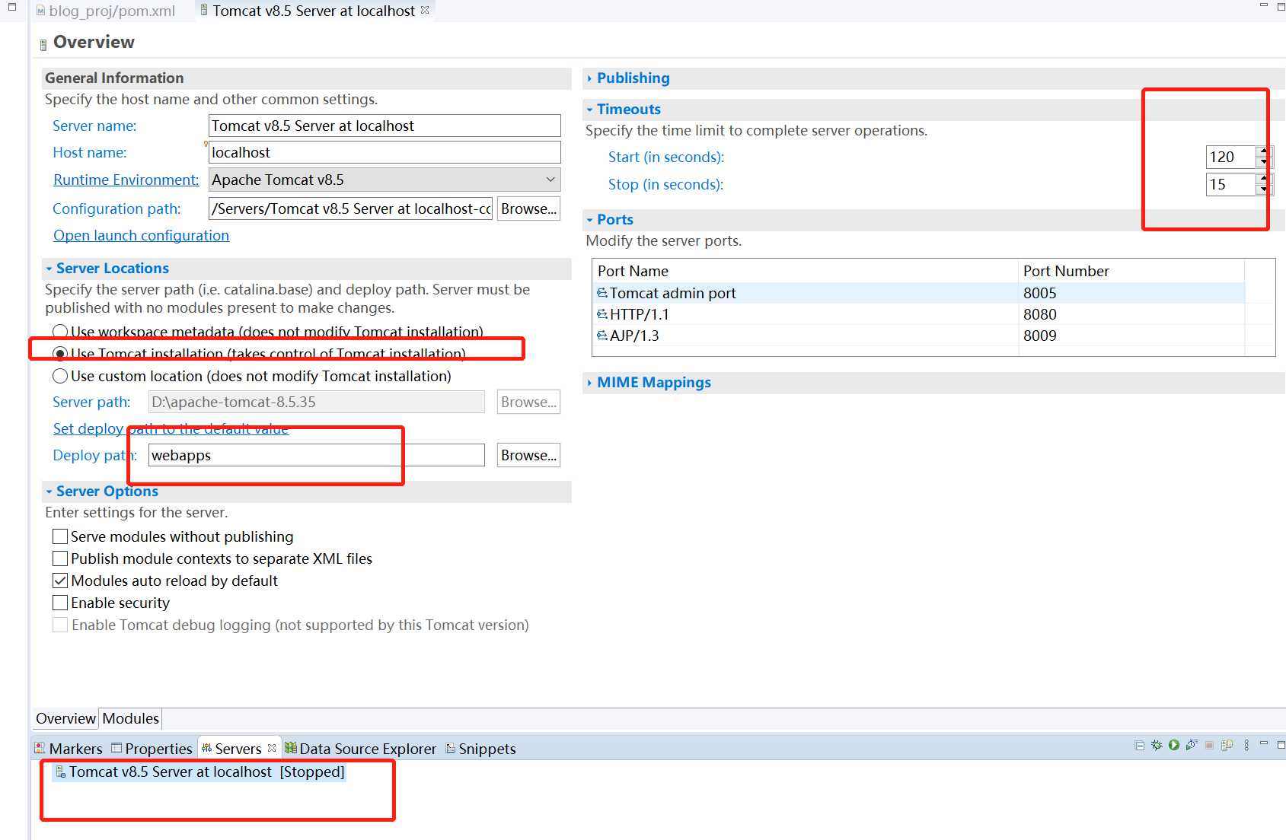Collapse the Server Locations section

tap(49, 269)
